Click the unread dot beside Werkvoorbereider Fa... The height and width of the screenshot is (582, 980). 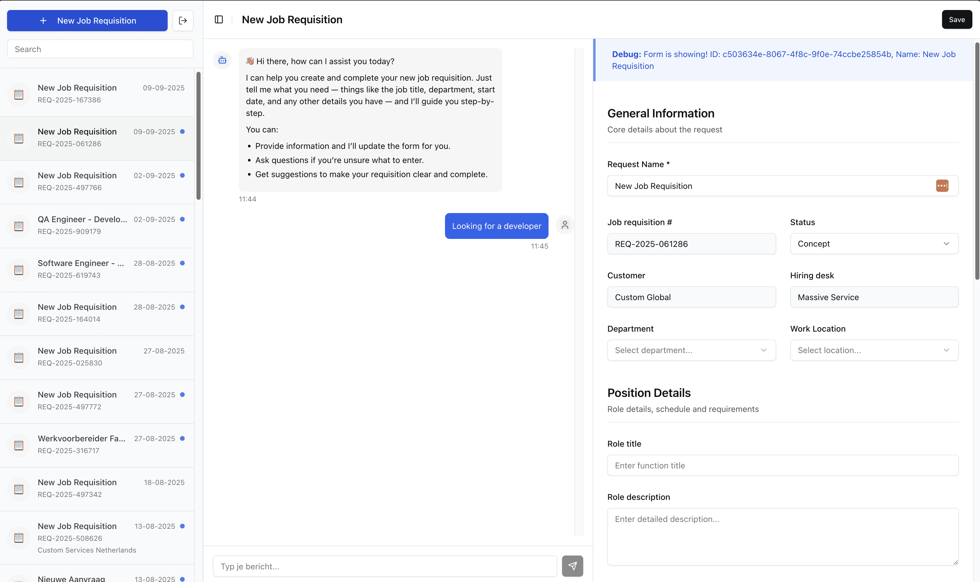click(183, 439)
